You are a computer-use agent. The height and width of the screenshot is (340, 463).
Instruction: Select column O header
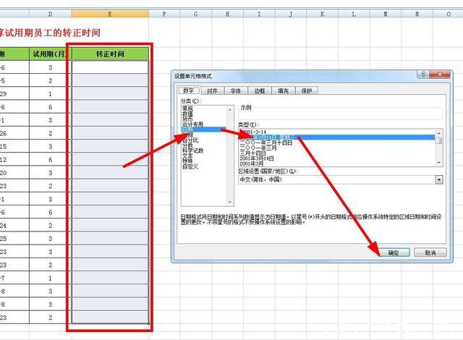pos(449,14)
